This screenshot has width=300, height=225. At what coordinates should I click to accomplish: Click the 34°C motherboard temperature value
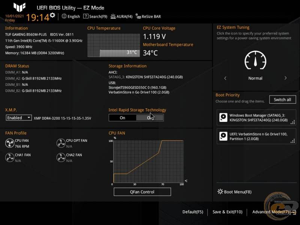[150, 53]
